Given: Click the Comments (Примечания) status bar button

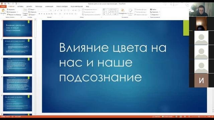Looking at the screenshot, I should coord(167,117).
